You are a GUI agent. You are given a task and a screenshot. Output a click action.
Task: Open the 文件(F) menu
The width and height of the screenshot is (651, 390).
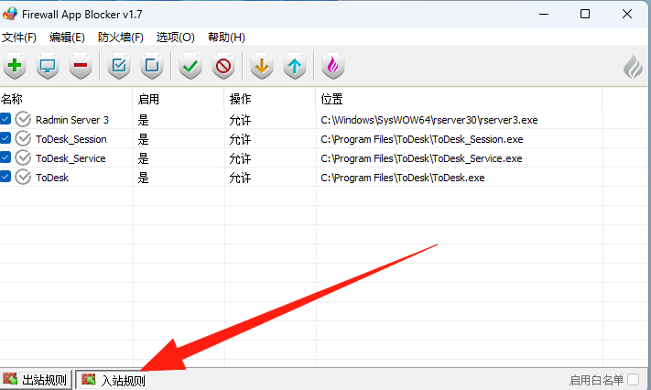point(19,38)
